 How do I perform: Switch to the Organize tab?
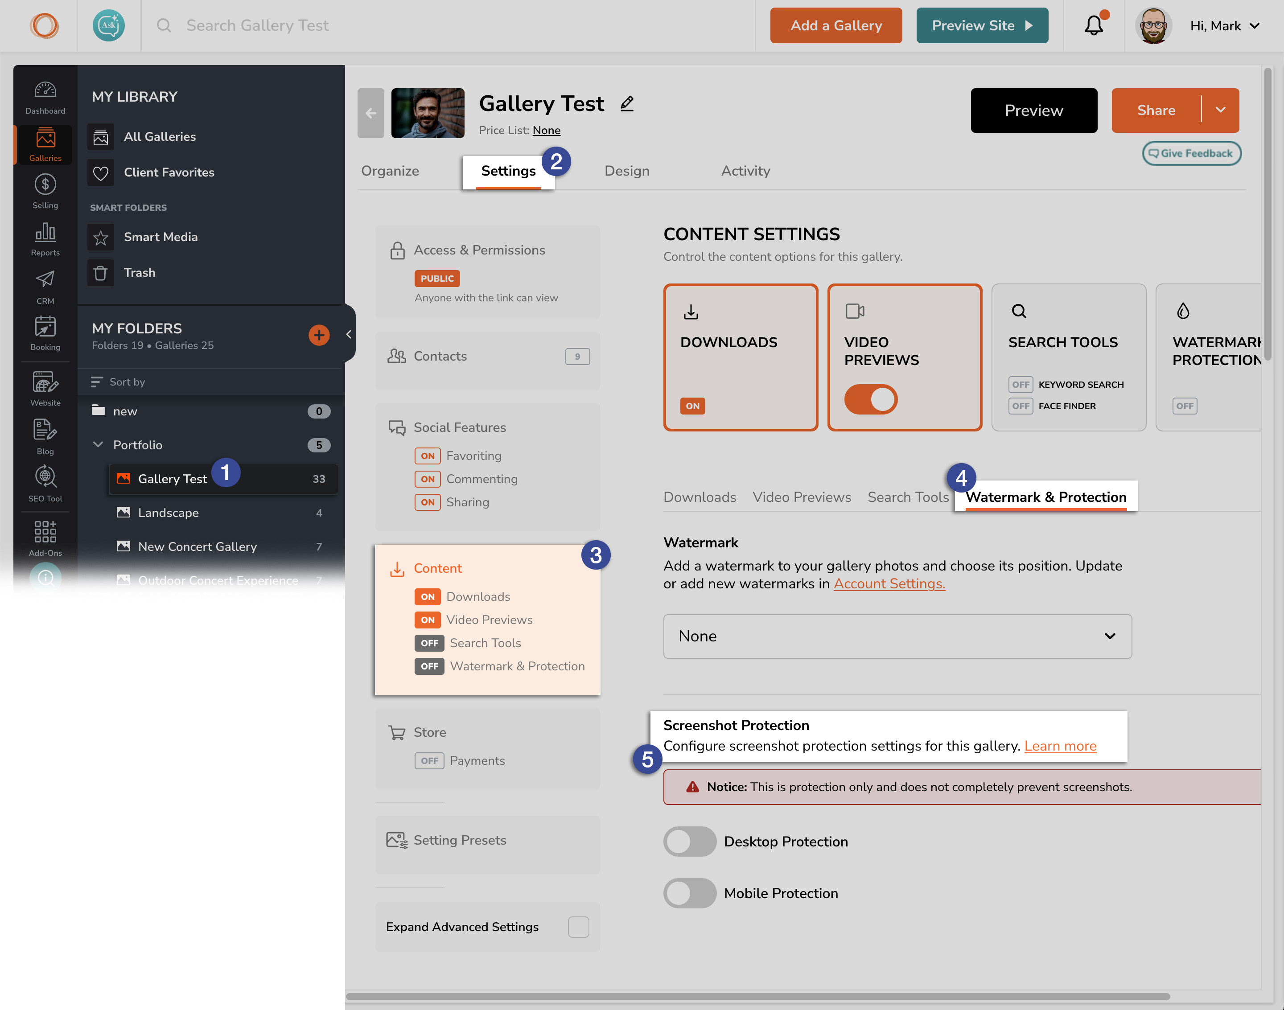(x=390, y=172)
